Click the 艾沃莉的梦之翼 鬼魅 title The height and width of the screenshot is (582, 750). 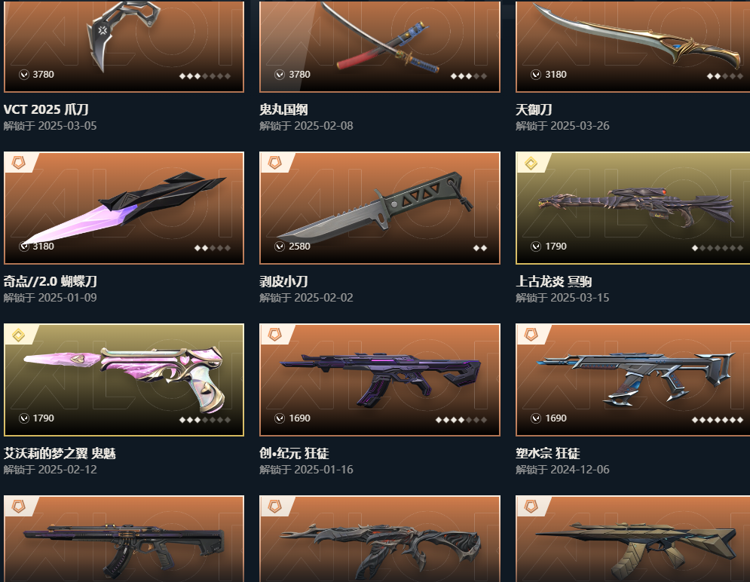(60, 453)
